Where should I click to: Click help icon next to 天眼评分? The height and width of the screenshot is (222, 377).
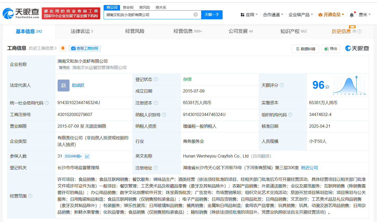tap(282, 85)
